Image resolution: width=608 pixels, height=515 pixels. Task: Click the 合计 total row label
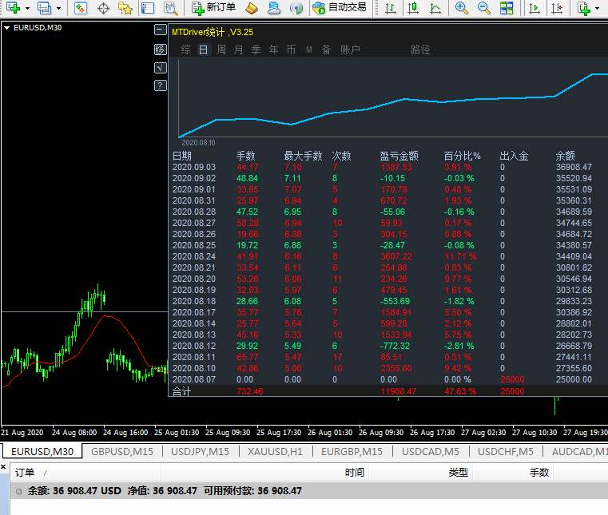182,391
